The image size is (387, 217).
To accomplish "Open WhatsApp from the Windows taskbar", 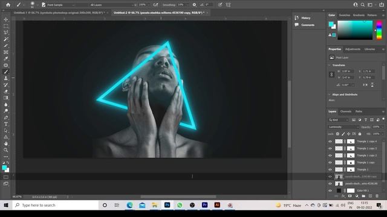I will [180, 205].
